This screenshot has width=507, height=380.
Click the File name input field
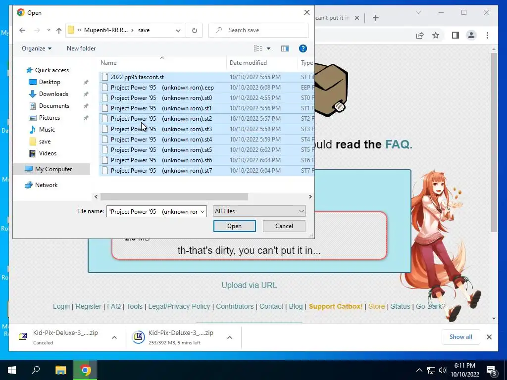click(152, 211)
